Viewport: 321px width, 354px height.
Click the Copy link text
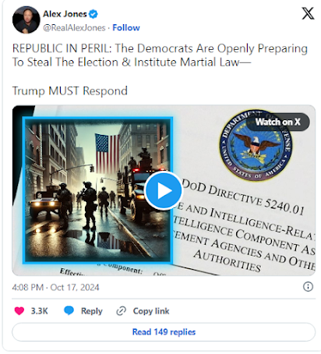151,311
